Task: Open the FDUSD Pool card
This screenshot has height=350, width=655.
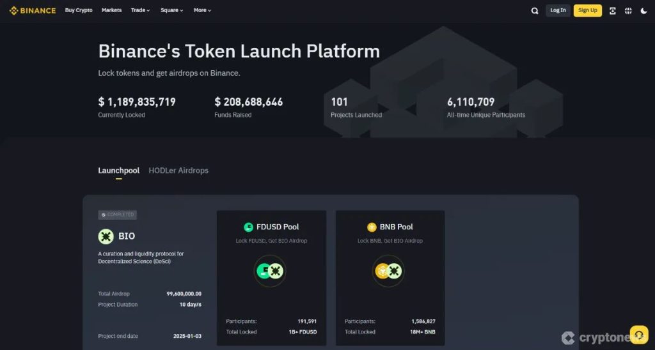Action: (271, 278)
